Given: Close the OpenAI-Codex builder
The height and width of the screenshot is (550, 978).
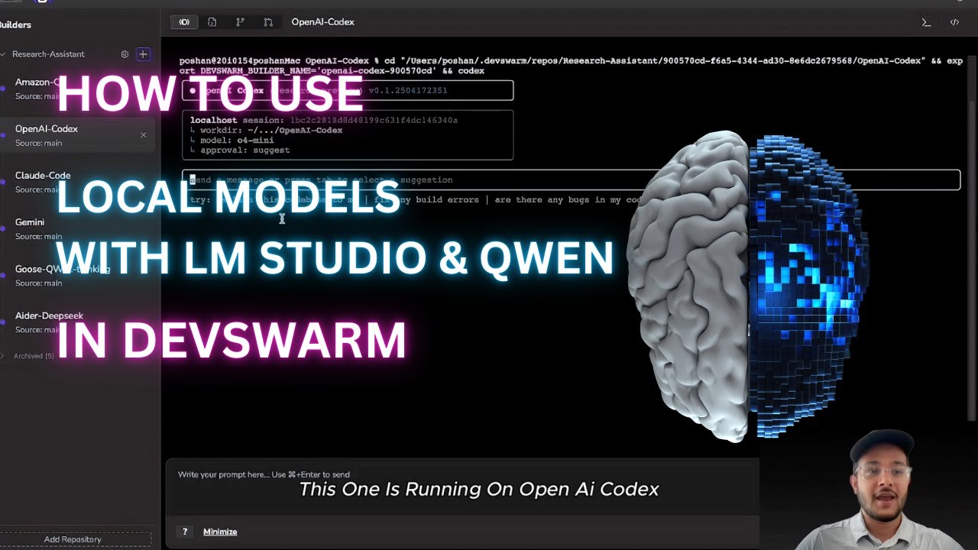Looking at the screenshot, I should (143, 135).
